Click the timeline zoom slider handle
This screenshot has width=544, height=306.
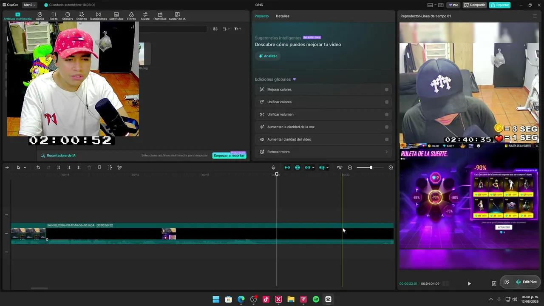click(371, 167)
